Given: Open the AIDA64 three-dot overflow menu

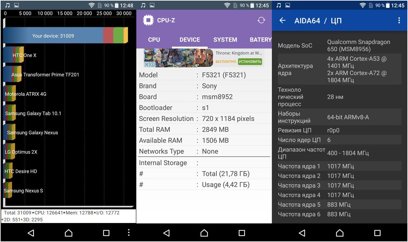Looking at the screenshot, I should [399, 21].
